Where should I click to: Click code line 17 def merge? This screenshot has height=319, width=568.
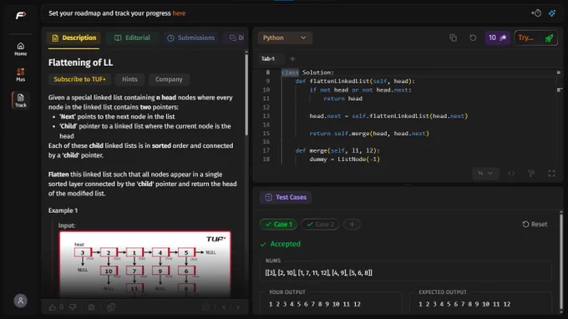tap(337, 150)
